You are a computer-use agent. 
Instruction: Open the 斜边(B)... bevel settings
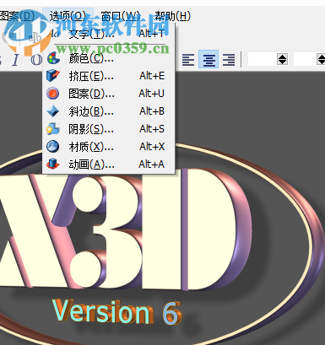[109, 111]
